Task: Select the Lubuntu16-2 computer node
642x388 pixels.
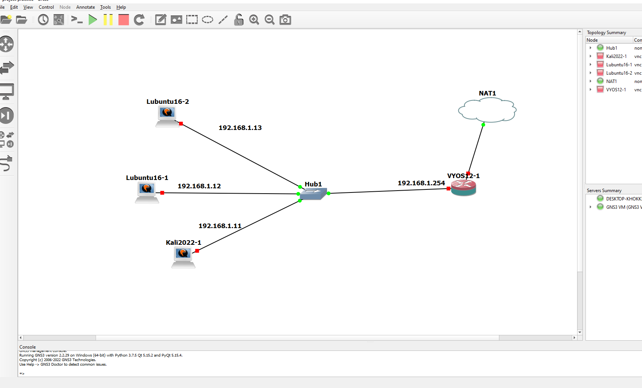Action: pyautogui.click(x=167, y=116)
